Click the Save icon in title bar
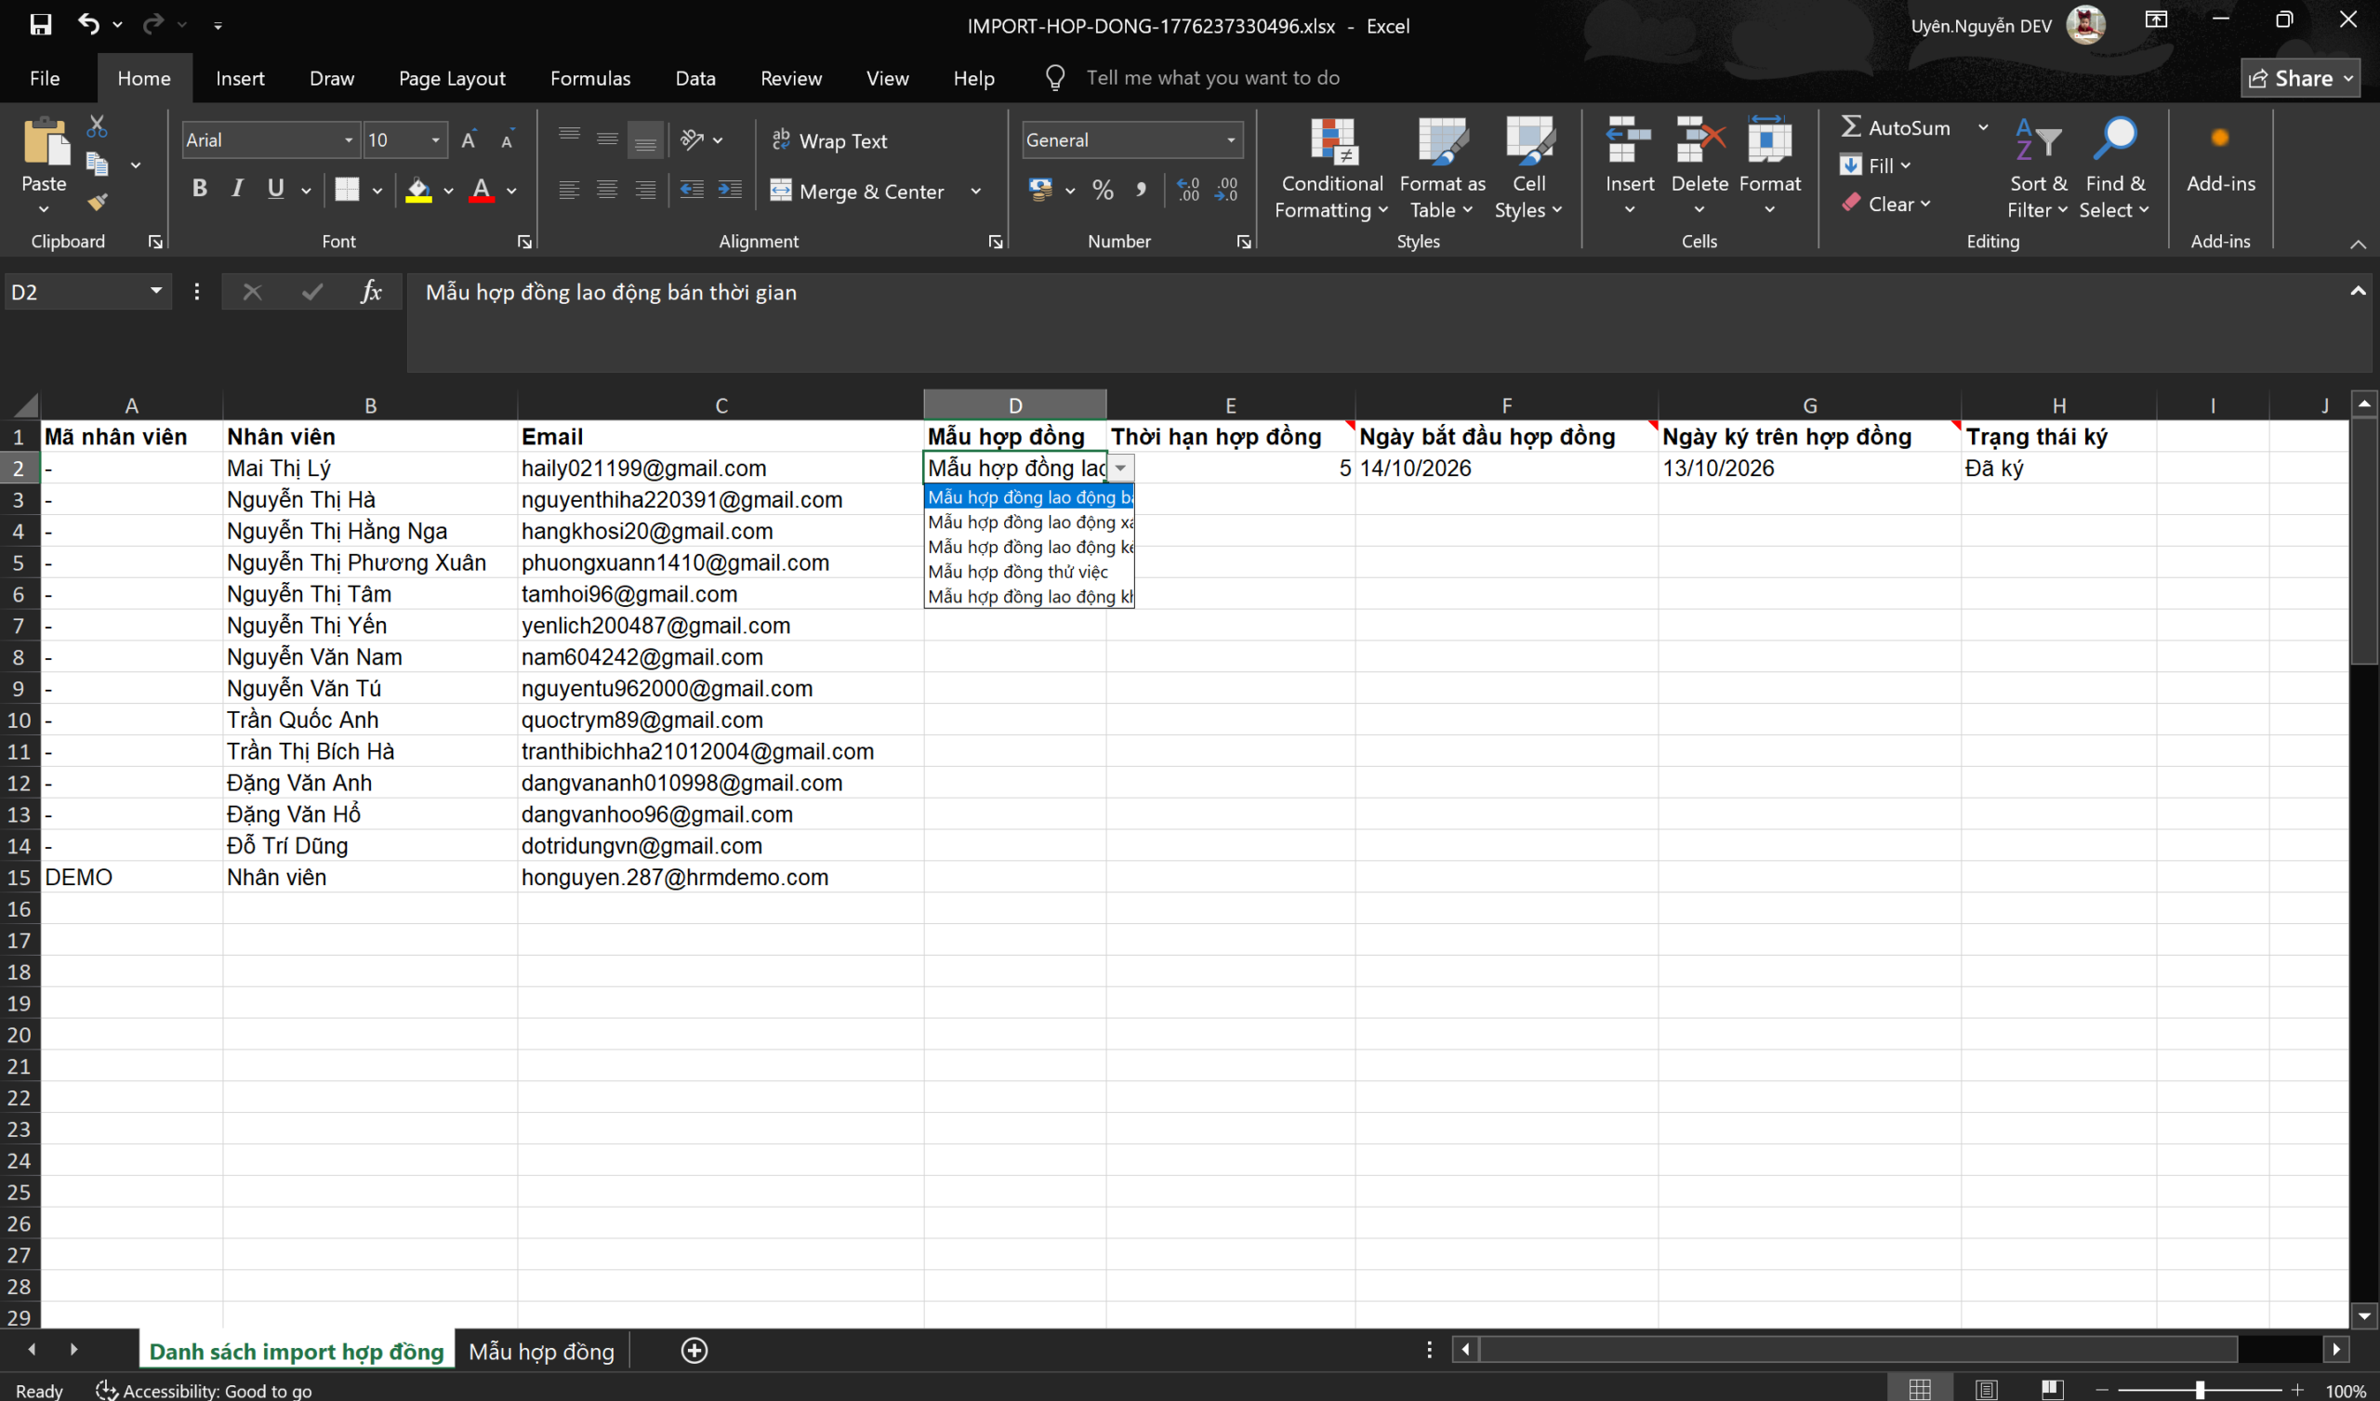 coord(41,24)
